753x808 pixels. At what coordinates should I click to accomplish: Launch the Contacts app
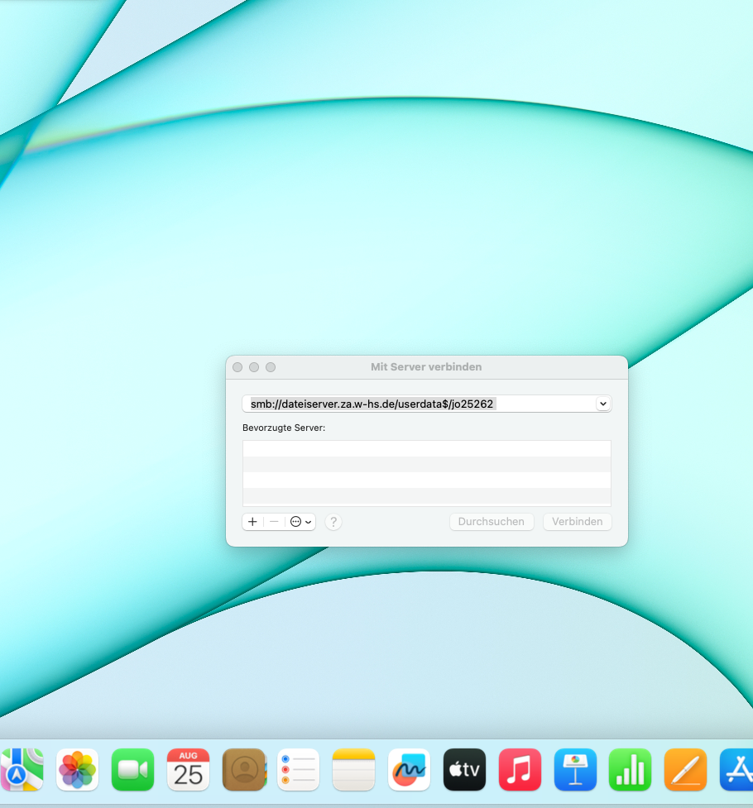coord(244,769)
